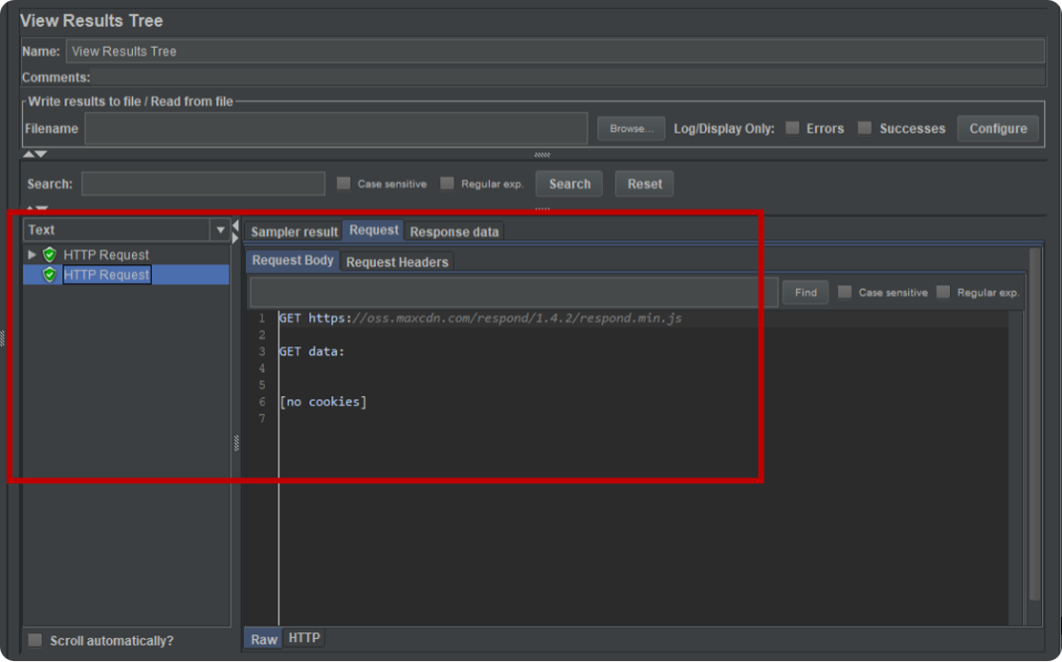Switch to the Response data tab

pos(454,232)
